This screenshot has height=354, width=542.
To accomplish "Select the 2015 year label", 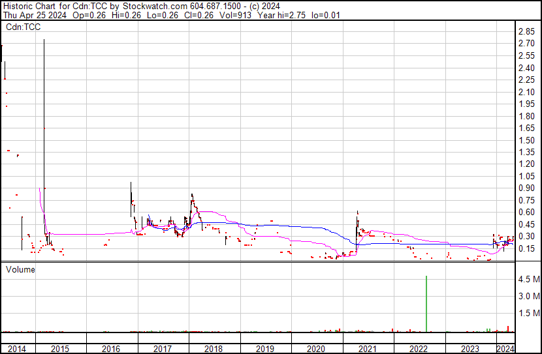I will click(60, 349).
